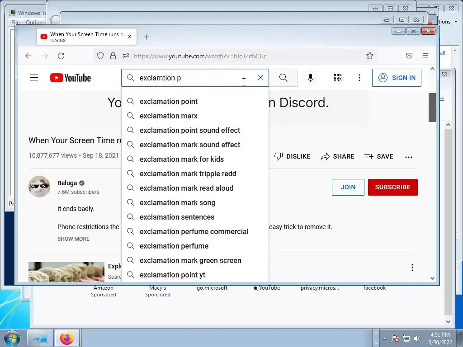Open the volume icon in system tray
This screenshot has height=347, width=463.
(417, 338)
